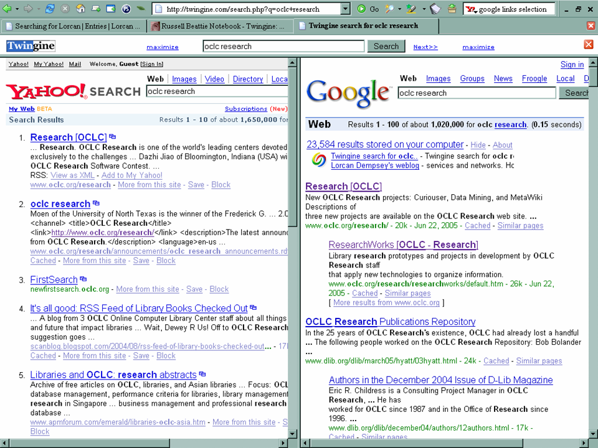Reload the page with refresh icon
Image resolution: width=598 pixels, height=448 pixels.
point(50,8)
